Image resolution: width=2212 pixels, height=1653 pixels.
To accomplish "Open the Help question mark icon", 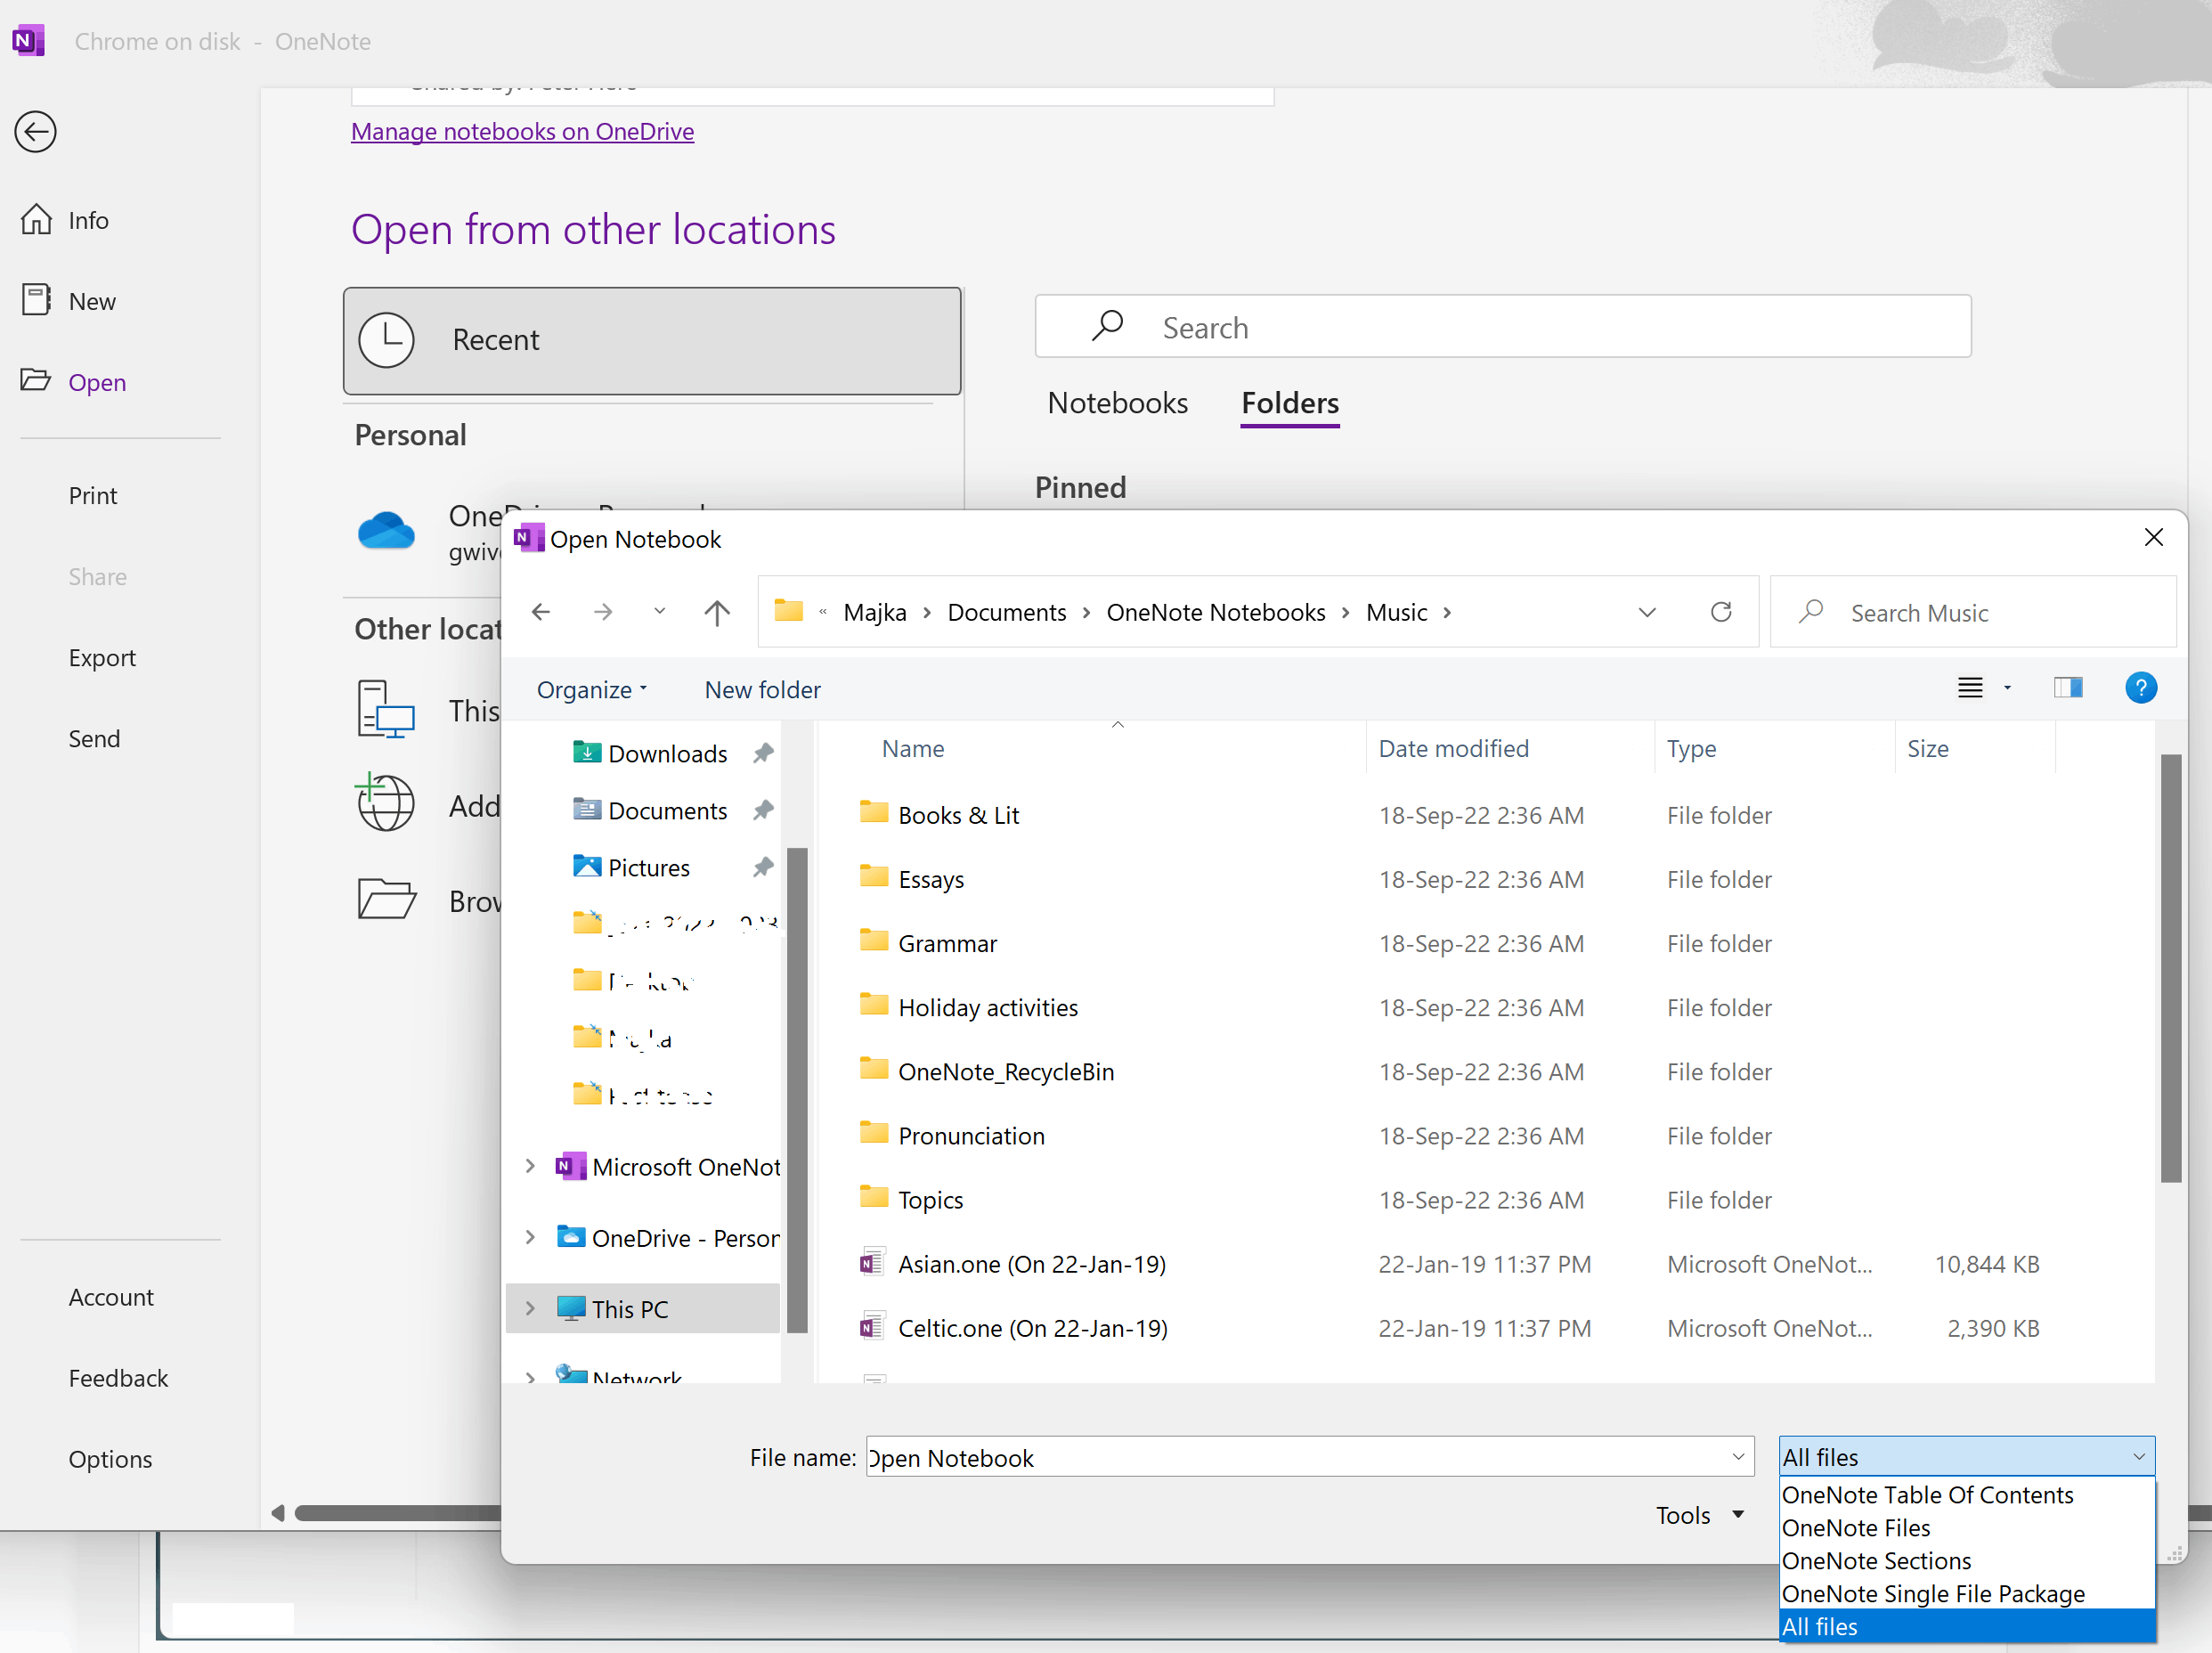I will coord(2141,688).
